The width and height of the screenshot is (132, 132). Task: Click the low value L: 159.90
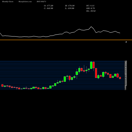pos(70,8)
